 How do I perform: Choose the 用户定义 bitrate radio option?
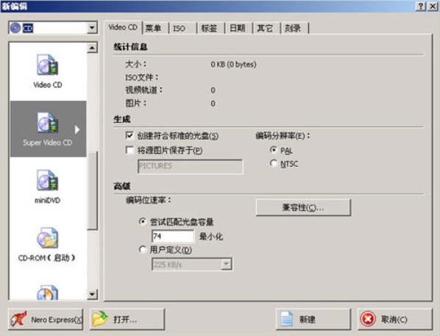143,249
